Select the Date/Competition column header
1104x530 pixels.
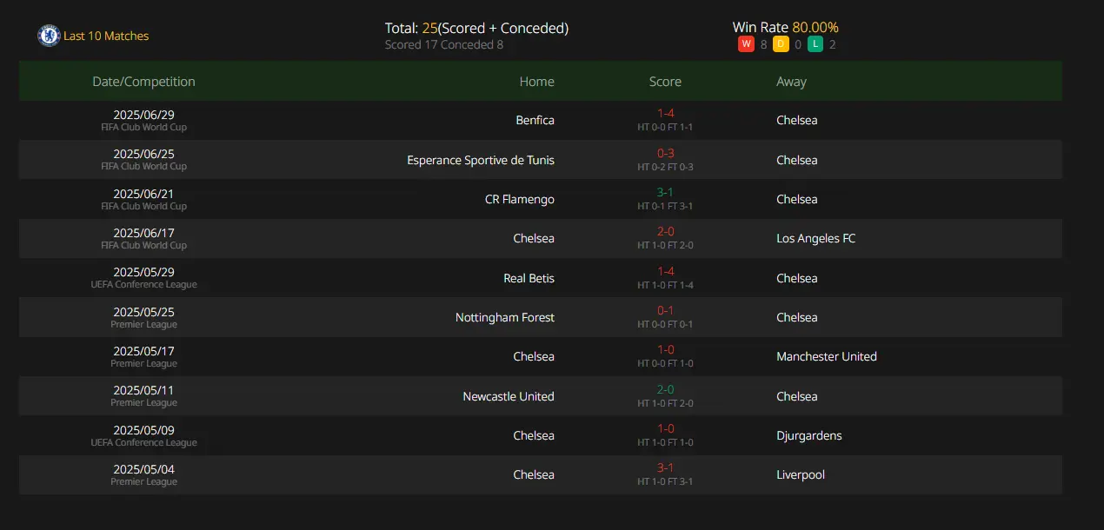click(144, 82)
